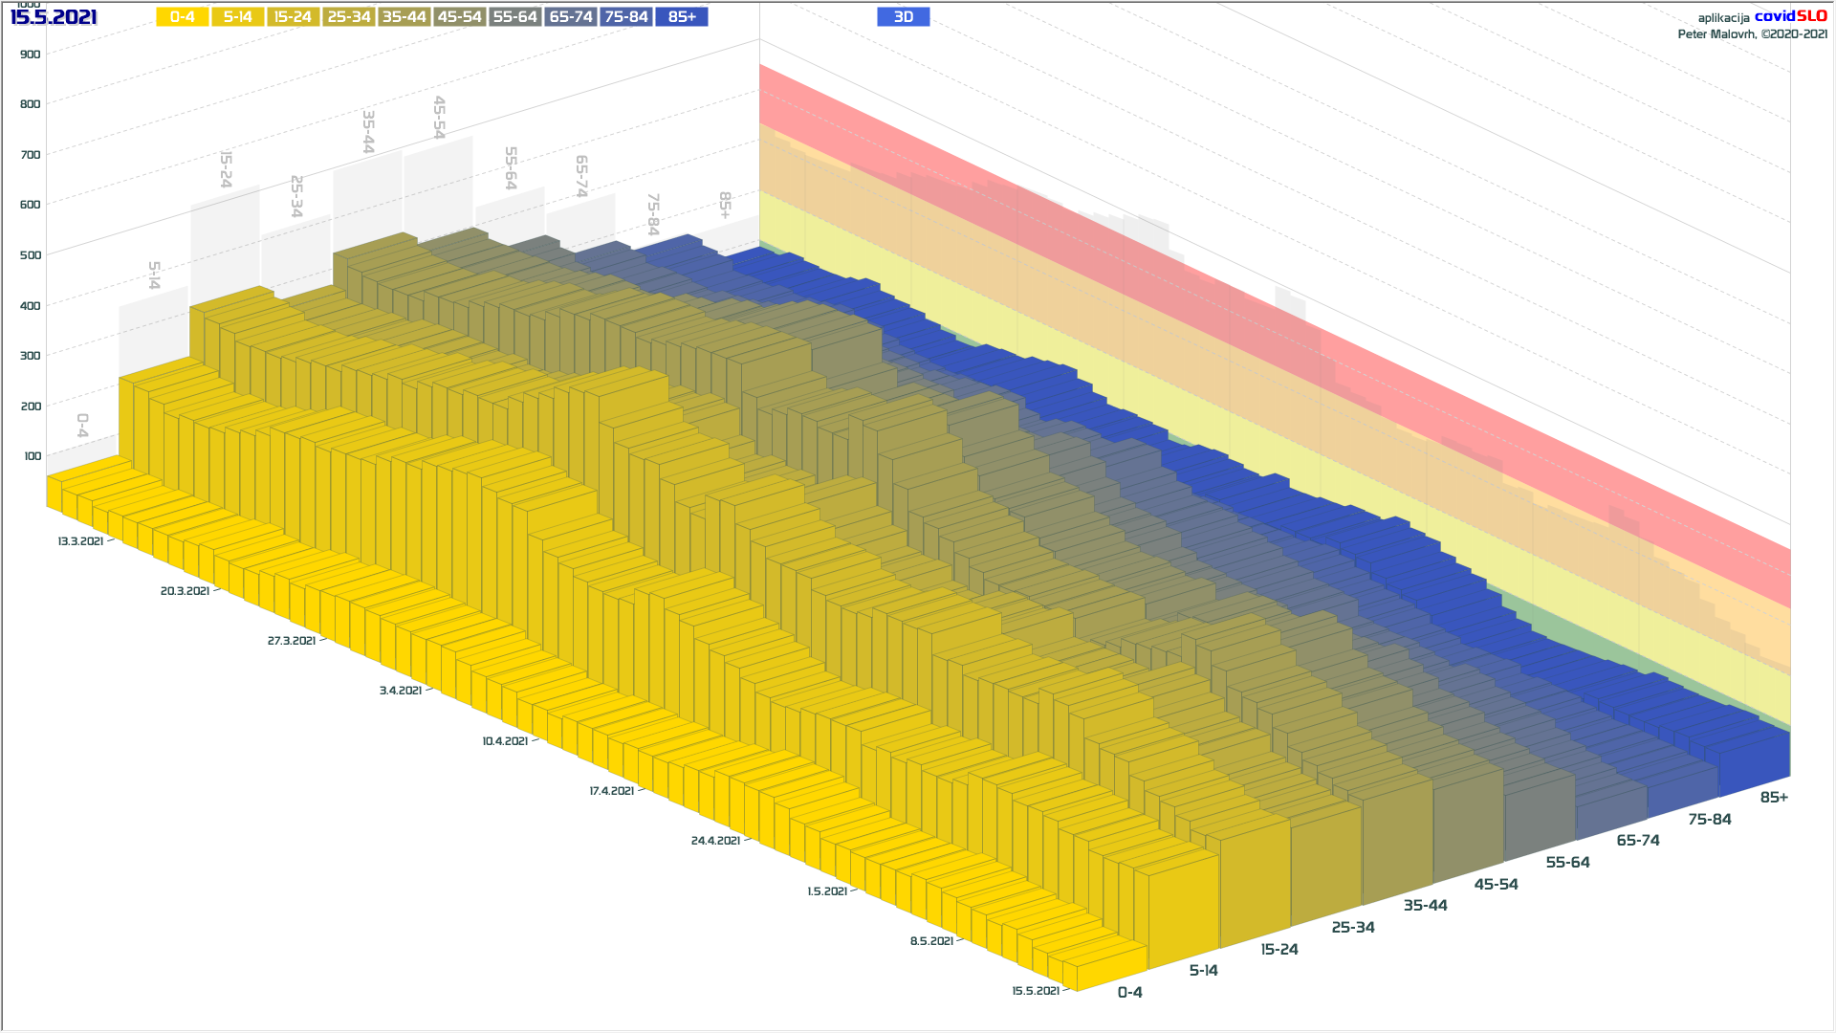Open the covidSLO application link

click(x=1790, y=16)
